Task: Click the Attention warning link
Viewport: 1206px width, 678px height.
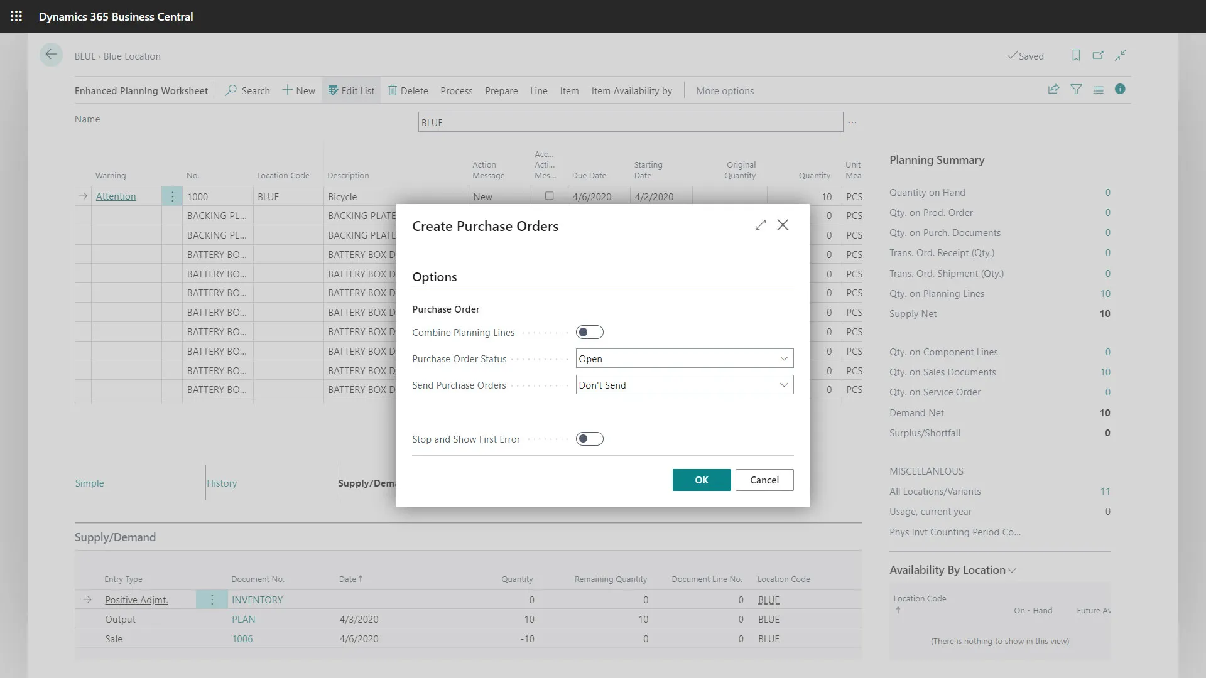Action: (x=116, y=196)
